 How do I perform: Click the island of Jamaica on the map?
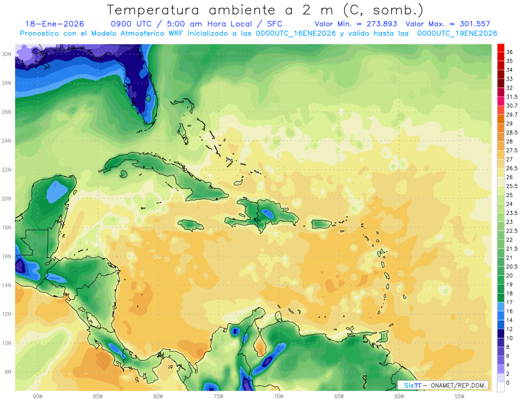point(191,225)
